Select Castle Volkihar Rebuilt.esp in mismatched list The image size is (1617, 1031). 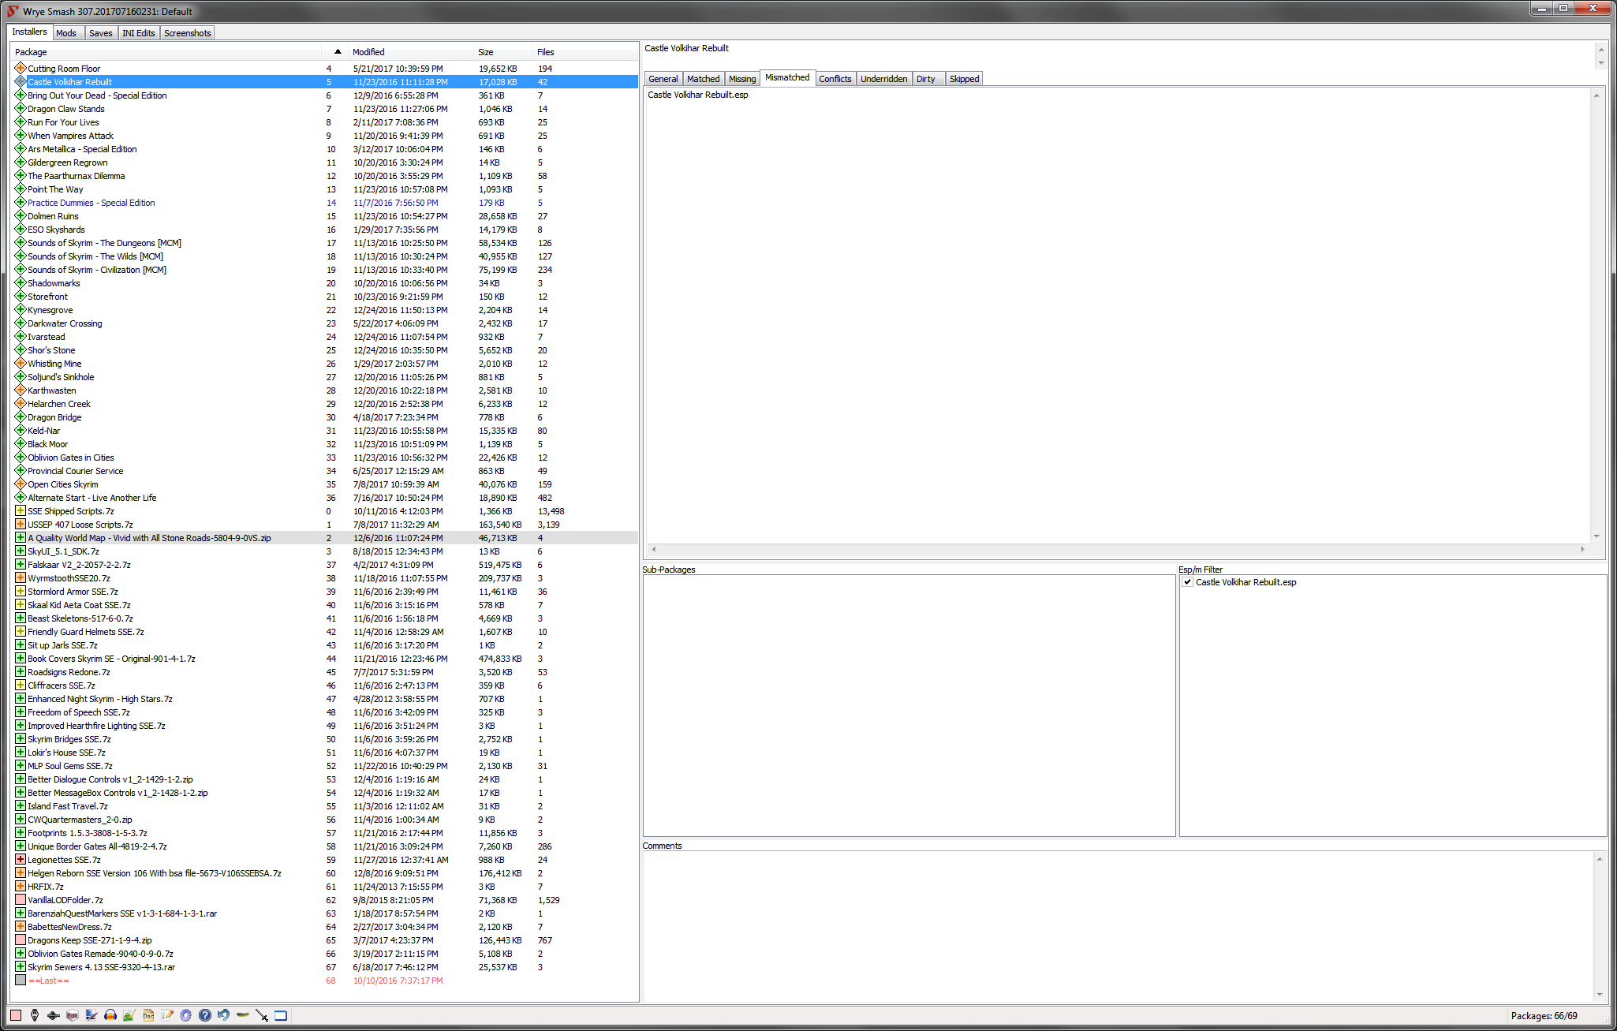coord(698,95)
